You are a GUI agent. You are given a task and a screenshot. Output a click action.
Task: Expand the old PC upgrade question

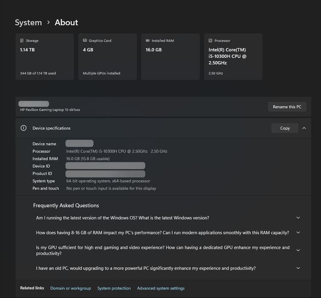(x=298, y=268)
